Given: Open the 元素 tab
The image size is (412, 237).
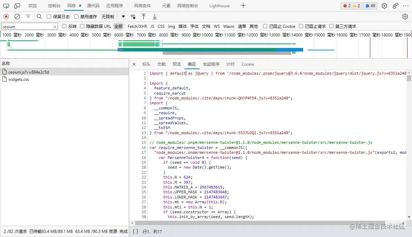Looking at the screenshot, I should pyautogui.click(x=166, y=6).
